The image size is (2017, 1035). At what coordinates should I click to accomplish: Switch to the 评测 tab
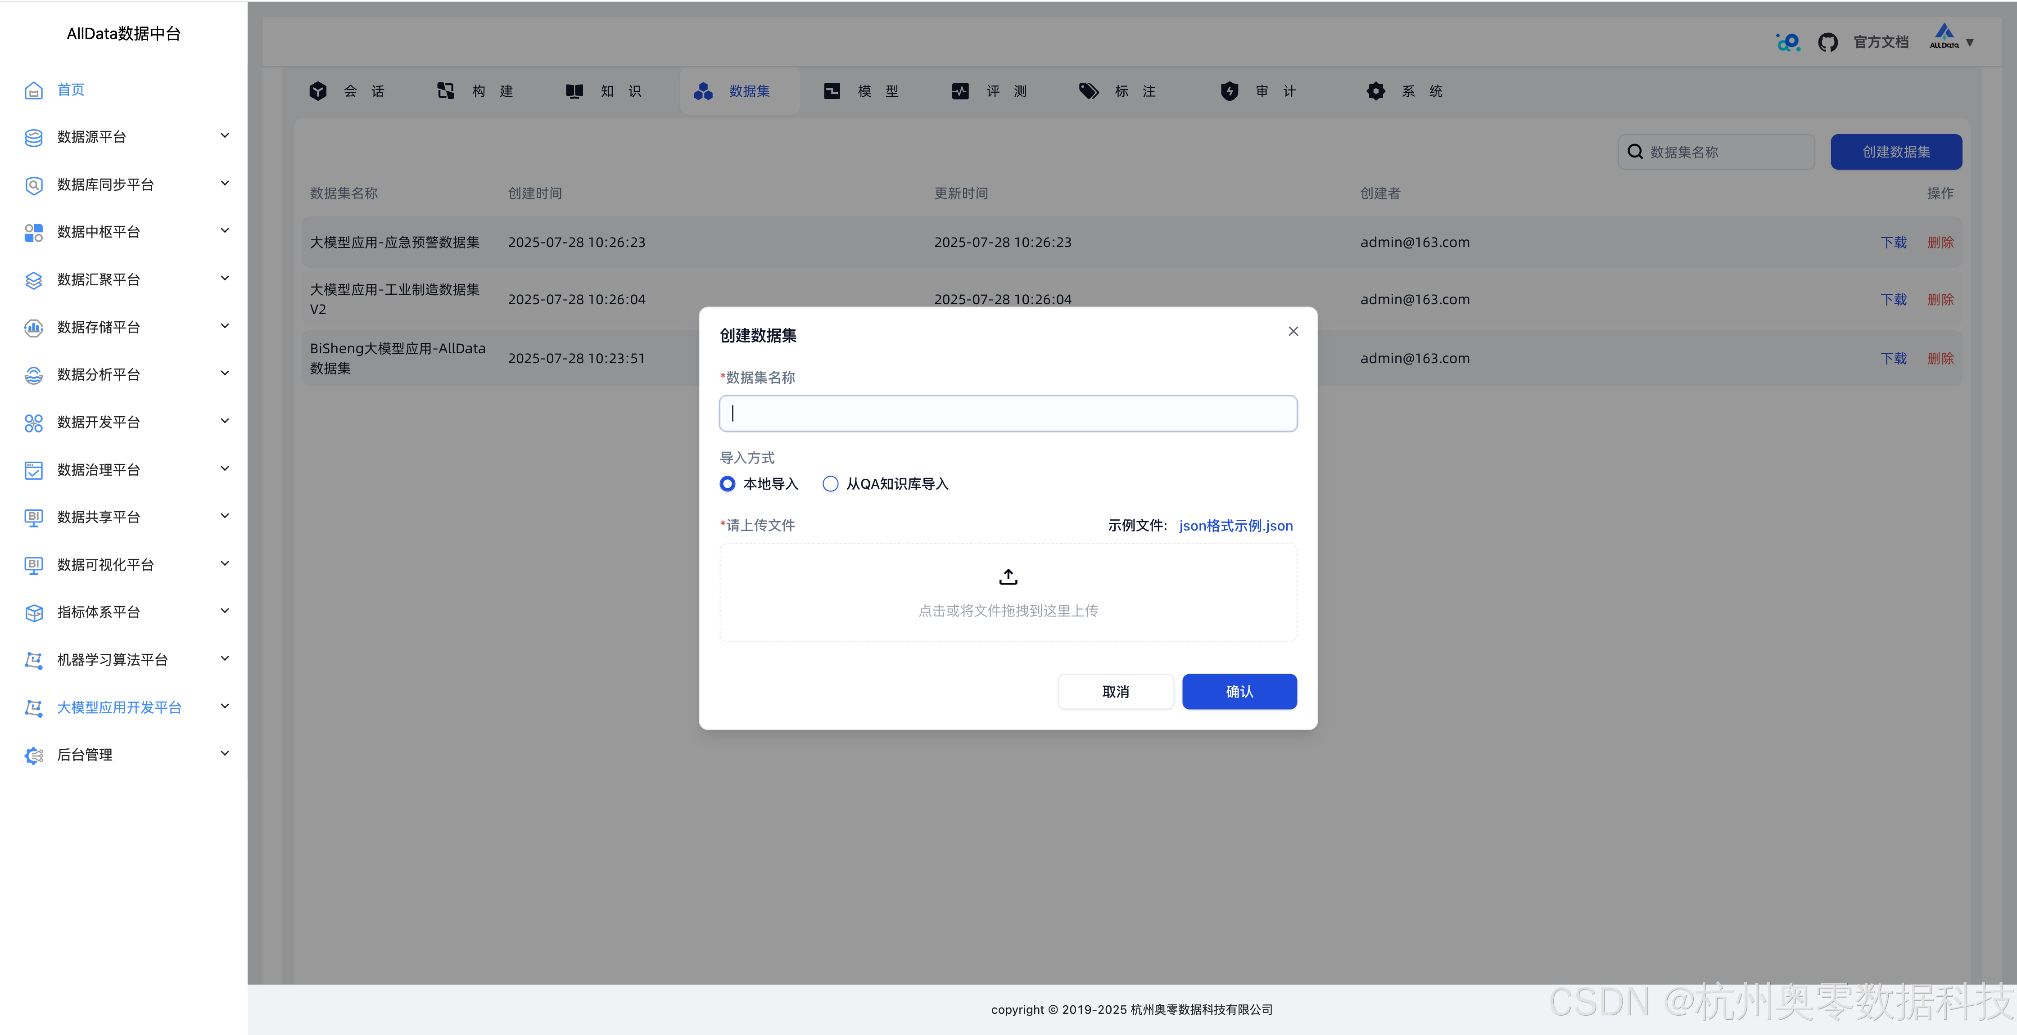989,91
